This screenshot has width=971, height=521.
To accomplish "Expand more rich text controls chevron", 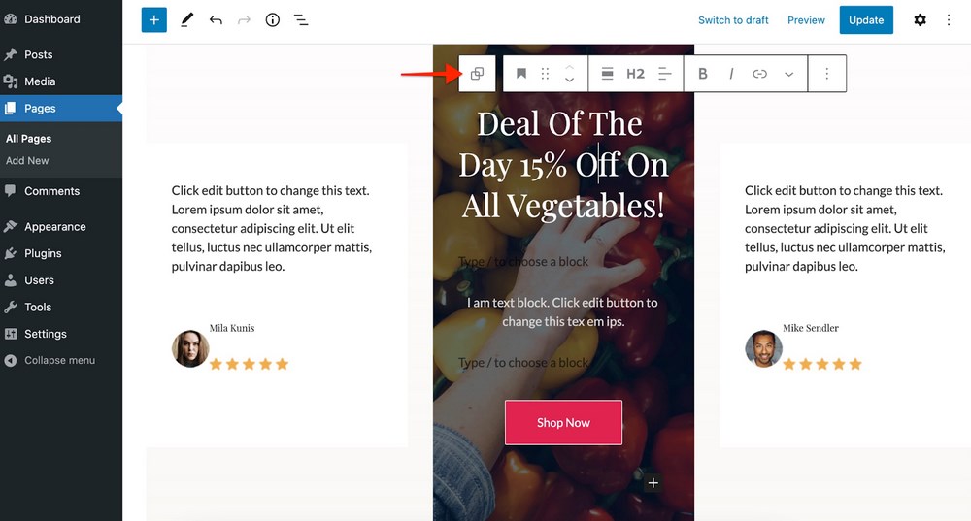I will pyautogui.click(x=788, y=74).
